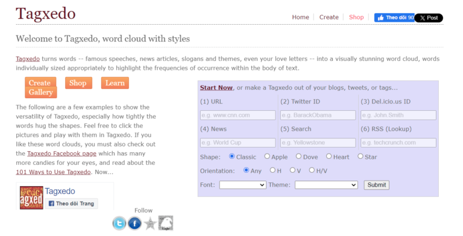This screenshot has height=236, width=463.
Task: Open the Tagxedo Facebook page link
Action: (61, 154)
